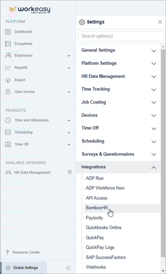Viewport: 166px width, 274px height.
Task: Open the Dashboard grid icon
Action: (x=8, y=32)
